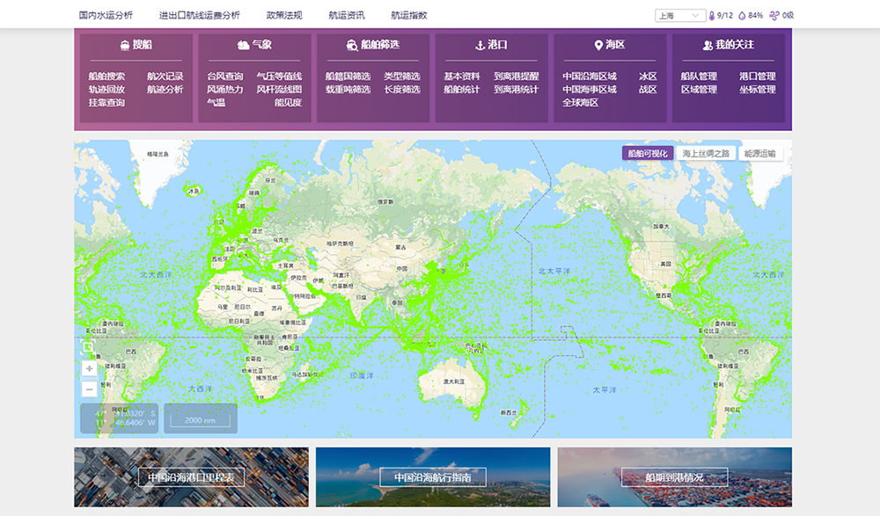Switch map to 船舶可视化 mode
Viewport: 880px width, 516px height.
coord(647,153)
